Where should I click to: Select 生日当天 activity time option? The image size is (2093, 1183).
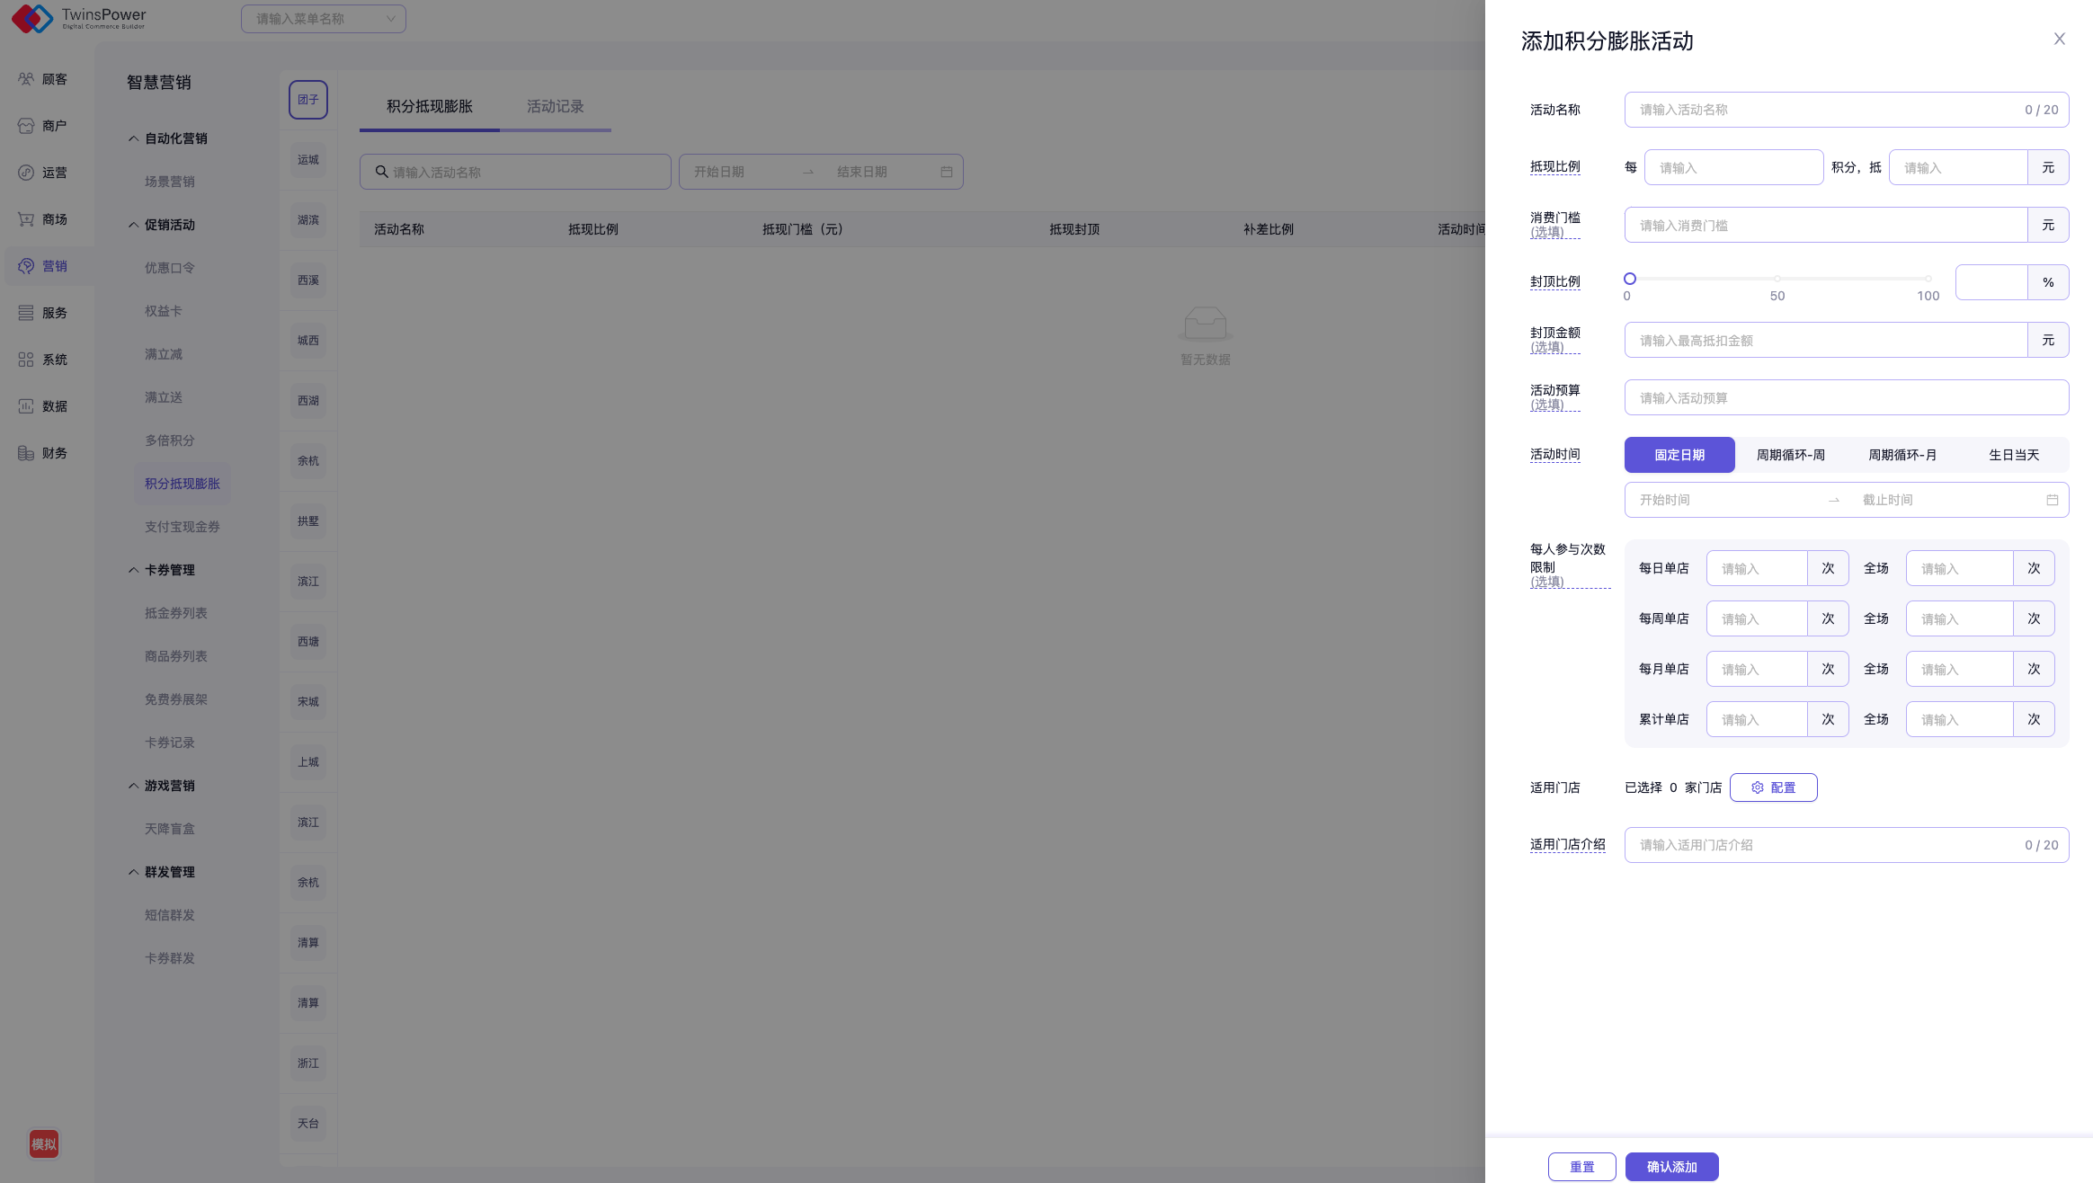[x=2013, y=455]
